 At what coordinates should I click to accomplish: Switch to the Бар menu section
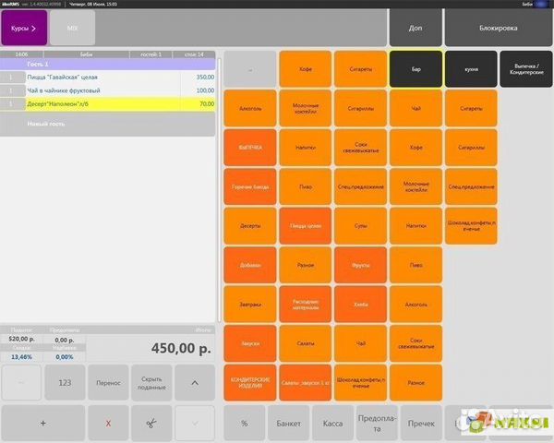415,69
